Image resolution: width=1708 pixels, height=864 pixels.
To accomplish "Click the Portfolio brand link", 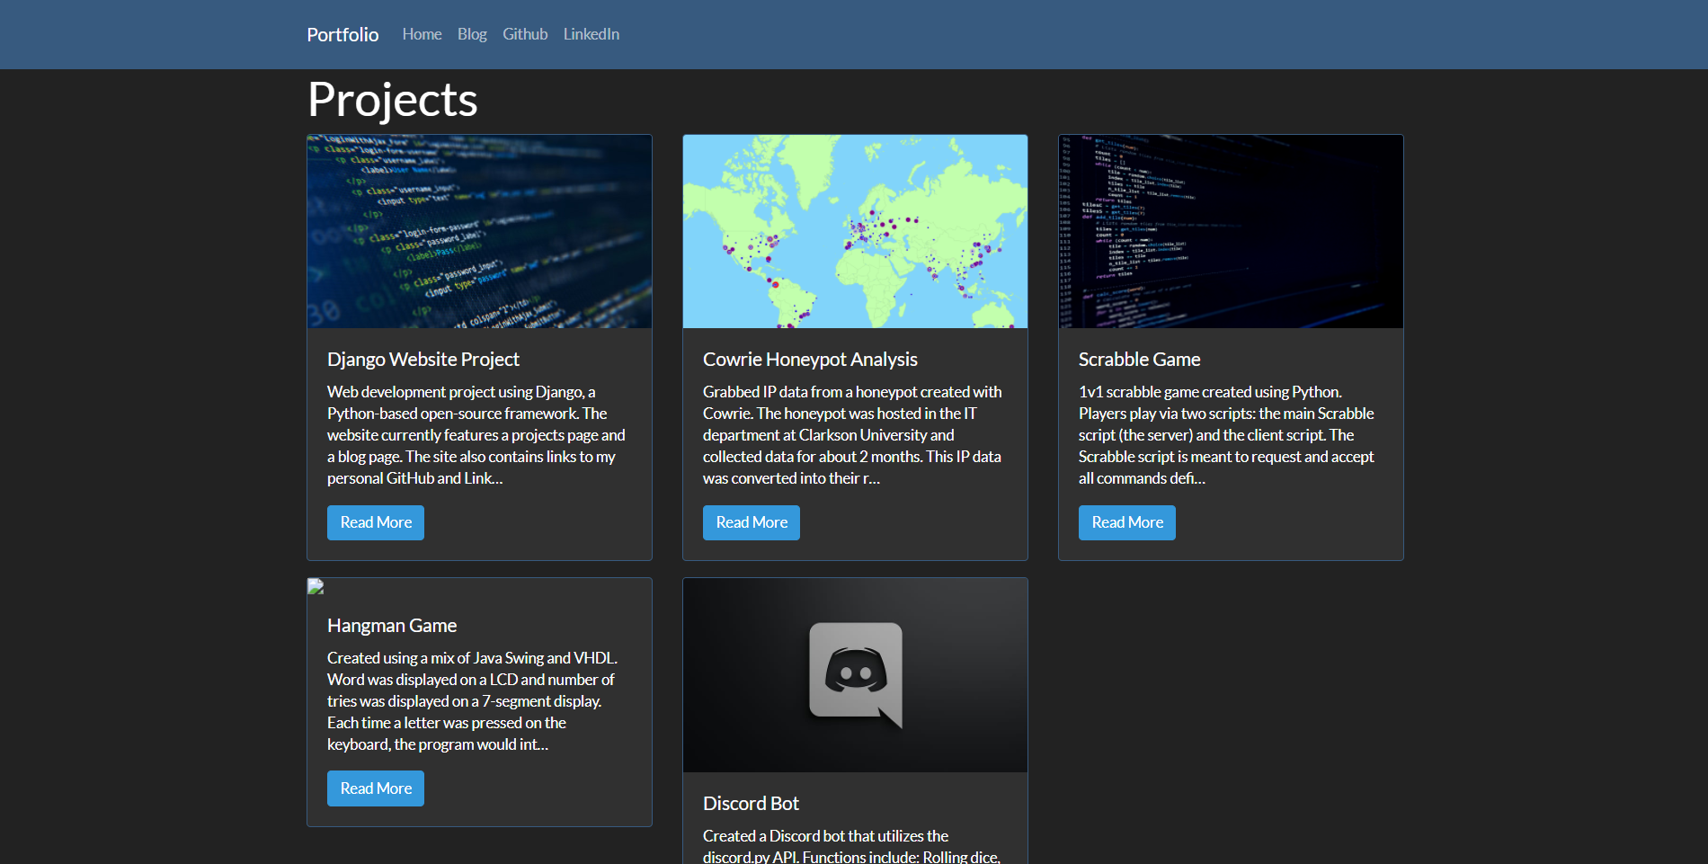I will [x=342, y=34].
